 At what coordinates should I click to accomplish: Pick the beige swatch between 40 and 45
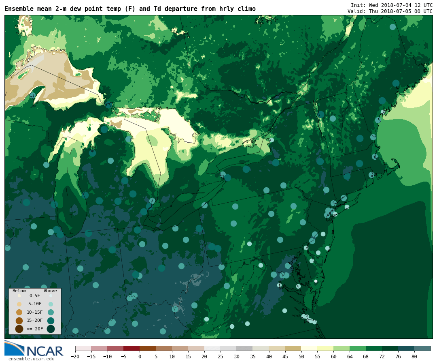point(277,348)
